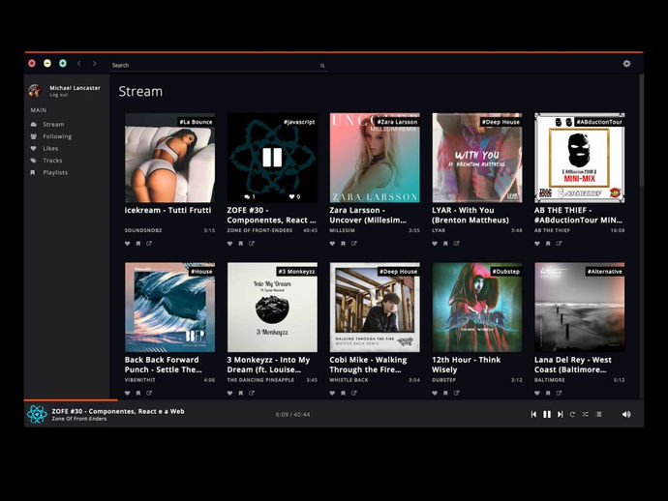
Task: Open Cobi Mike track external link
Action: point(354,393)
